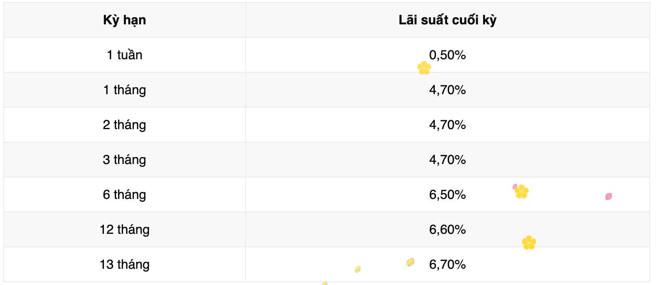
Task: Select the "1 tháng" term cell
Action: (x=125, y=90)
